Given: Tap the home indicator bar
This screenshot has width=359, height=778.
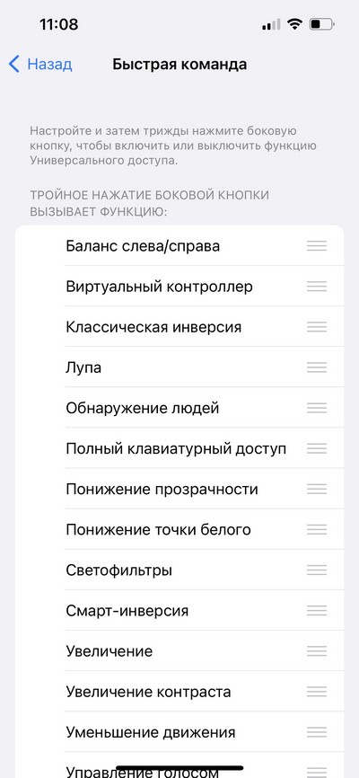Looking at the screenshot, I should (x=179, y=767).
